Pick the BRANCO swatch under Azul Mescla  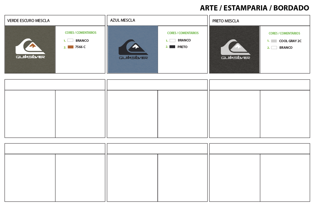[172, 40]
